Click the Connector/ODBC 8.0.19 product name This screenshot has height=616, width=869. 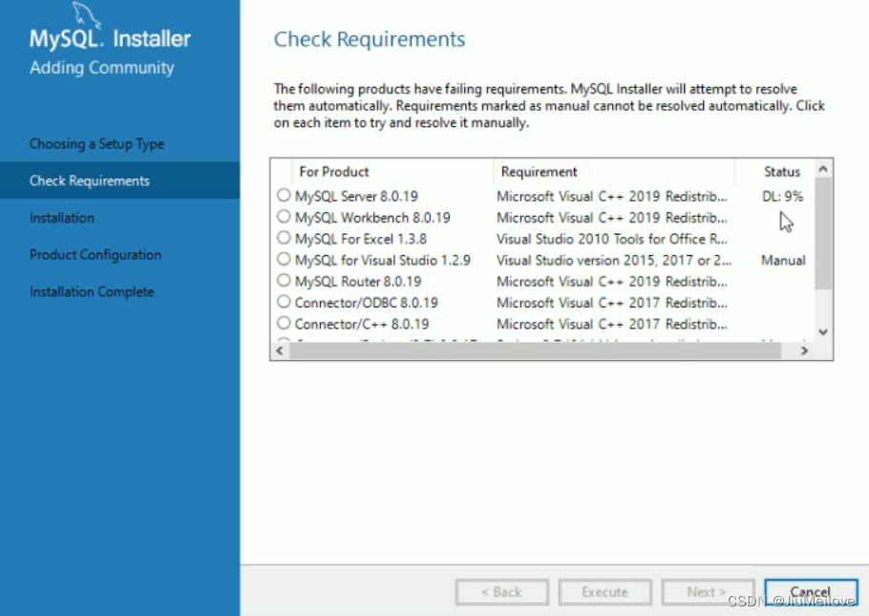coord(367,303)
